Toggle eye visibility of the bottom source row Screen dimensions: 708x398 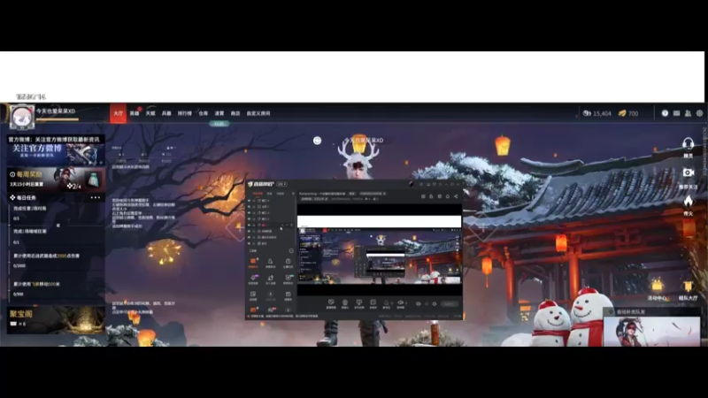point(249,244)
